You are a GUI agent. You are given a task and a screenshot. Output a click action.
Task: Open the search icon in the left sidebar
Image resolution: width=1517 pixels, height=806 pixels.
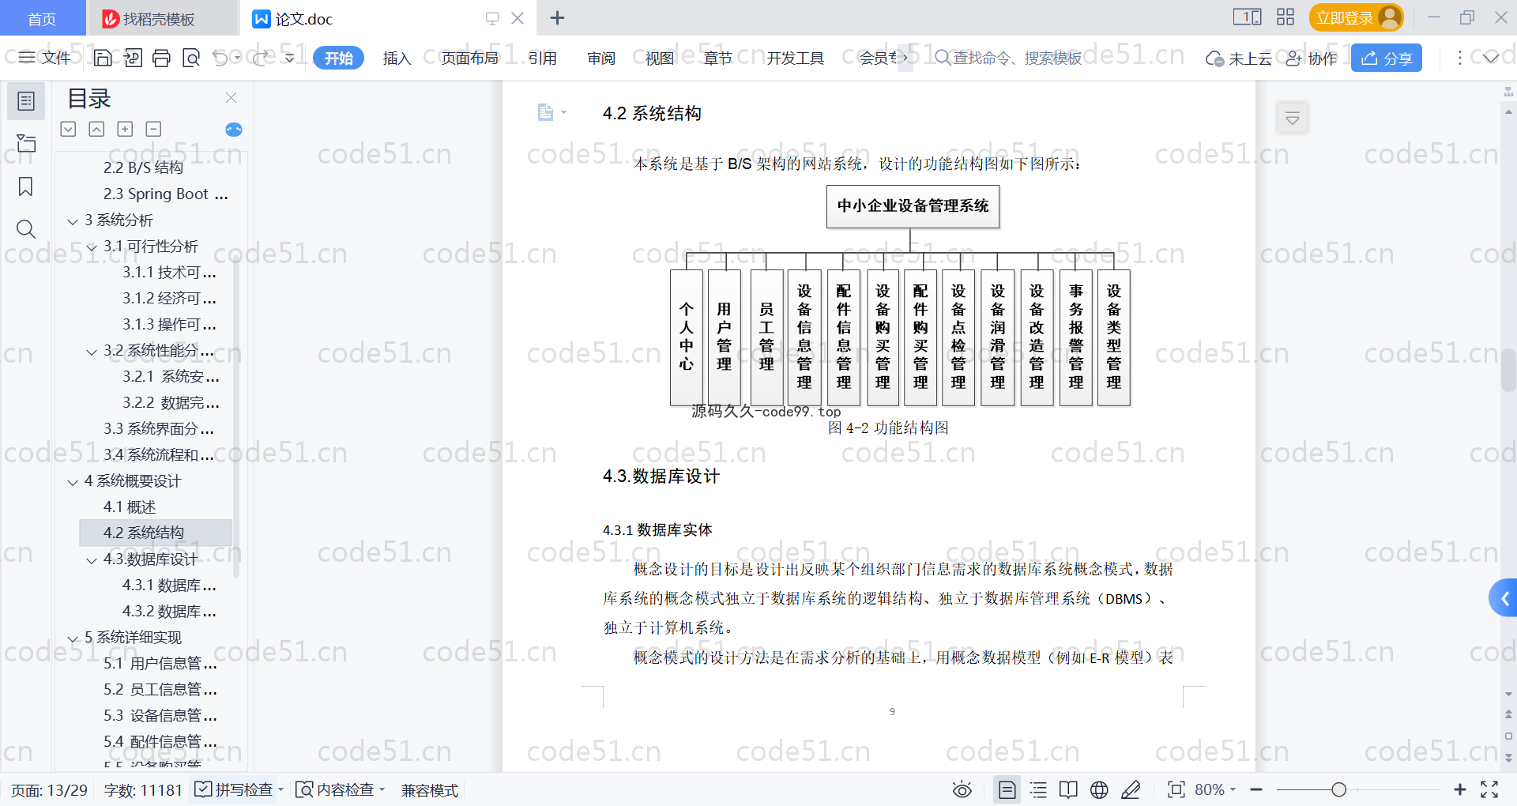click(26, 229)
